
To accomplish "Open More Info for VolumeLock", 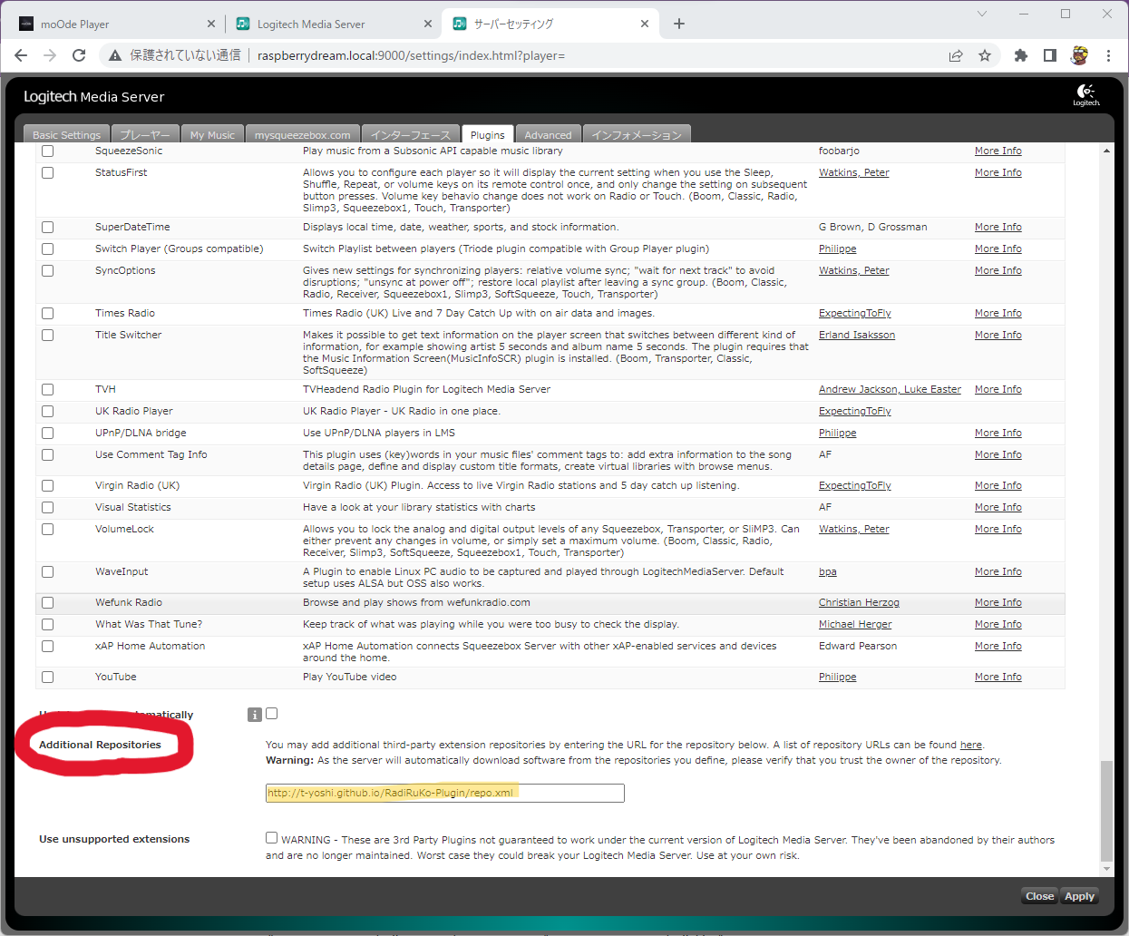I will [998, 529].
